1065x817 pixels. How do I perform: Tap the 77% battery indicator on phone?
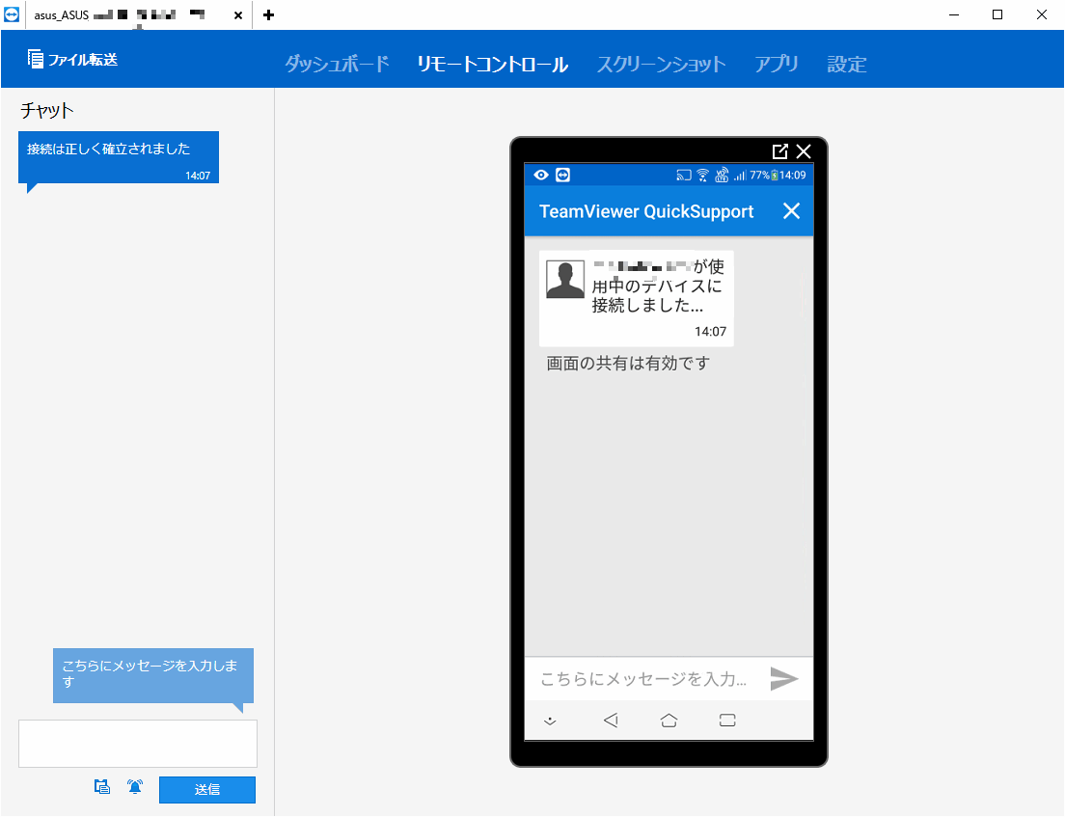click(x=763, y=176)
